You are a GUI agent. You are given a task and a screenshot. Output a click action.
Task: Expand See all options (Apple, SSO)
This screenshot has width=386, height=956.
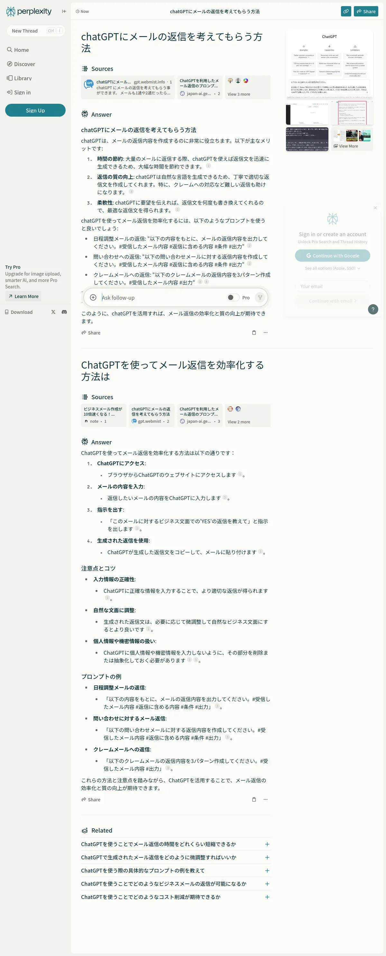(332, 268)
